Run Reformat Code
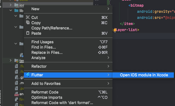The width and height of the screenshot is (175, 106). pyautogui.click(x=68, y=92)
